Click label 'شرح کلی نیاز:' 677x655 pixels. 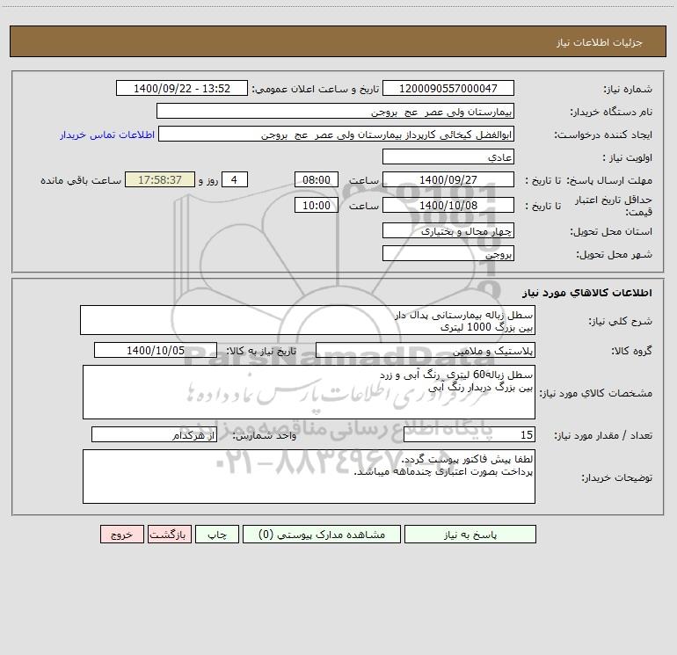click(x=621, y=321)
